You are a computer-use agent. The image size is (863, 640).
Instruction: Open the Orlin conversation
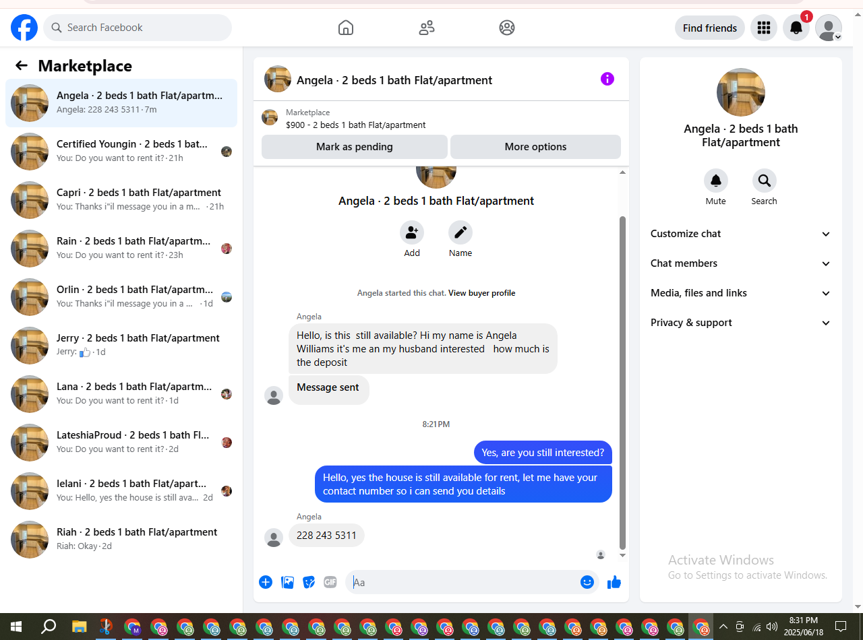[x=121, y=297]
